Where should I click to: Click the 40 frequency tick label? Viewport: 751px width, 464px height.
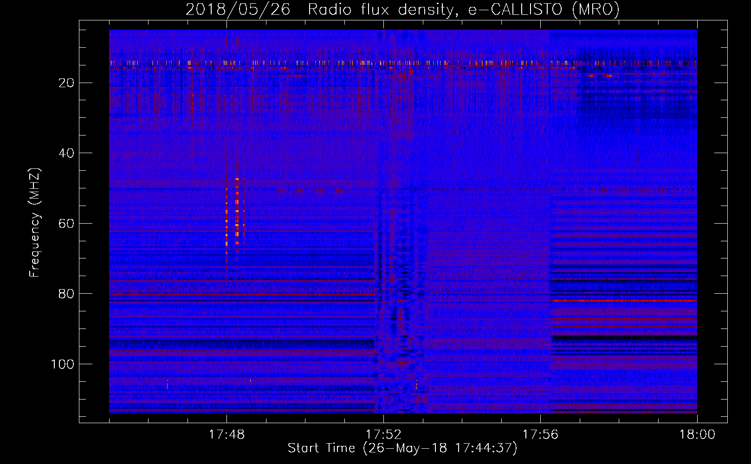coord(66,153)
